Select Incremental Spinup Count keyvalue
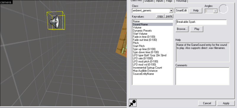Screen dimensions: 237x108 [153, 68]
